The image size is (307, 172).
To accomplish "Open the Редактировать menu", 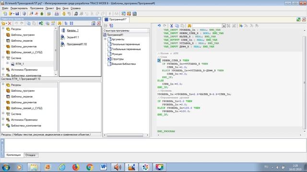I will click(19, 9).
